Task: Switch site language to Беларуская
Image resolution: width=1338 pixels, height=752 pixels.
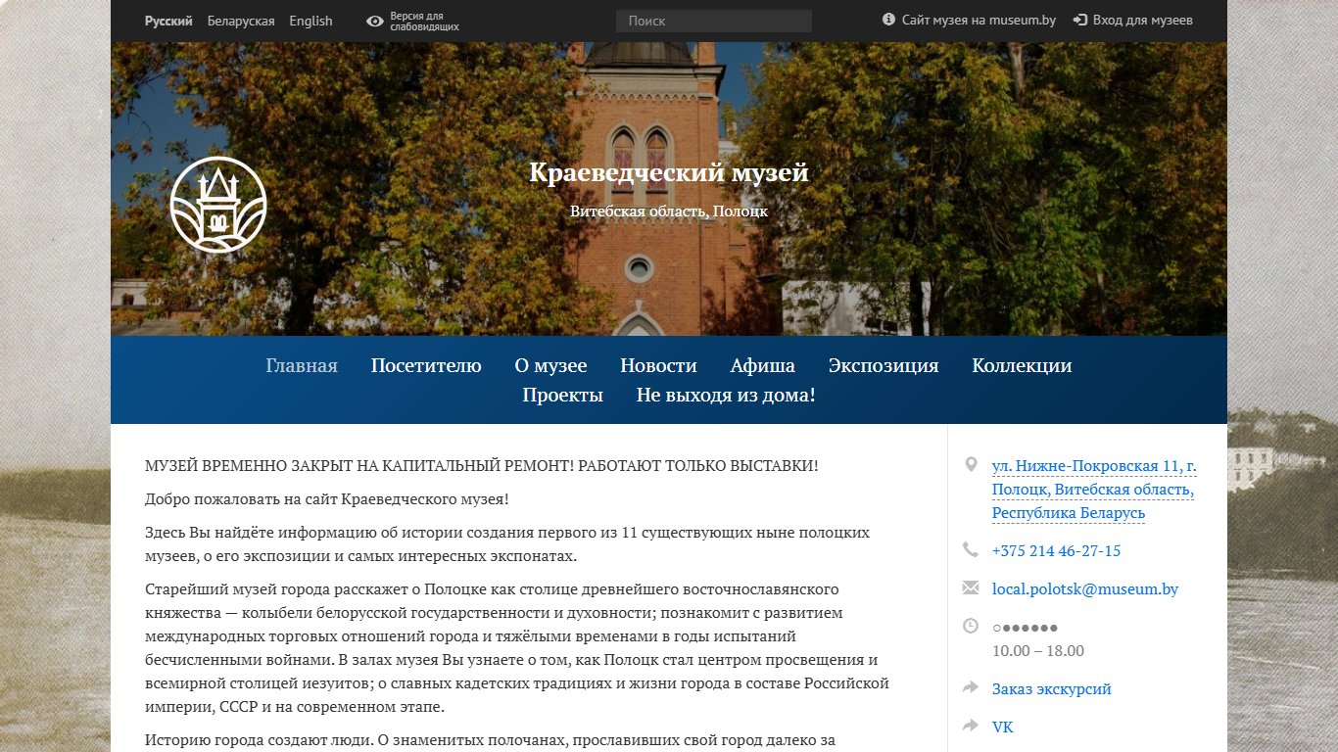Action: (241, 21)
